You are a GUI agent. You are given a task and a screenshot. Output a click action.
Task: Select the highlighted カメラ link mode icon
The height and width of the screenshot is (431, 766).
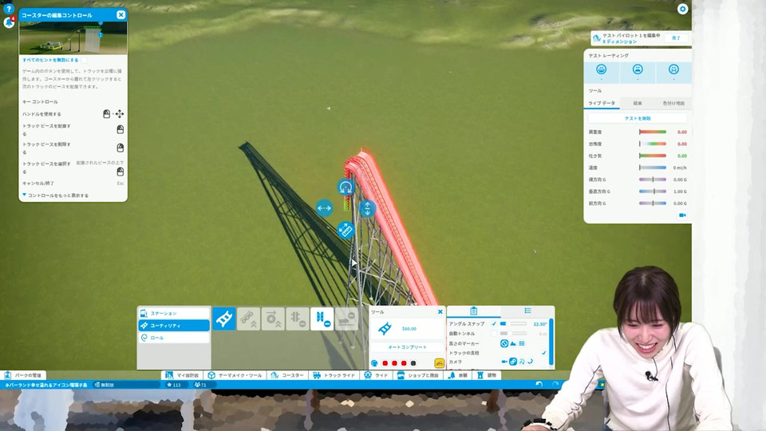[513, 362]
